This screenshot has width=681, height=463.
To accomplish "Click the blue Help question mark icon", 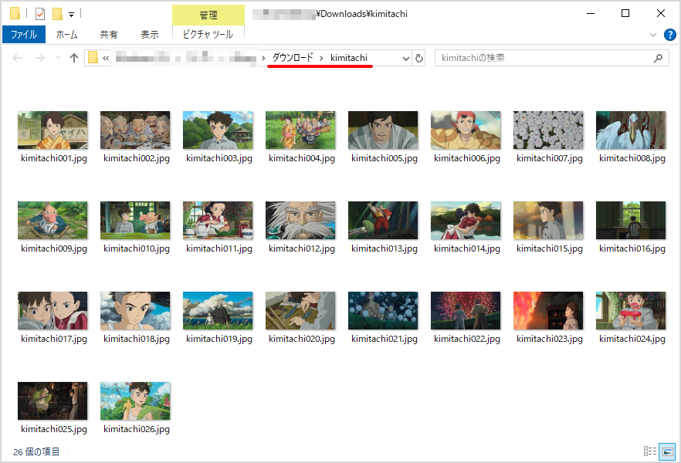I will (669, 35).
